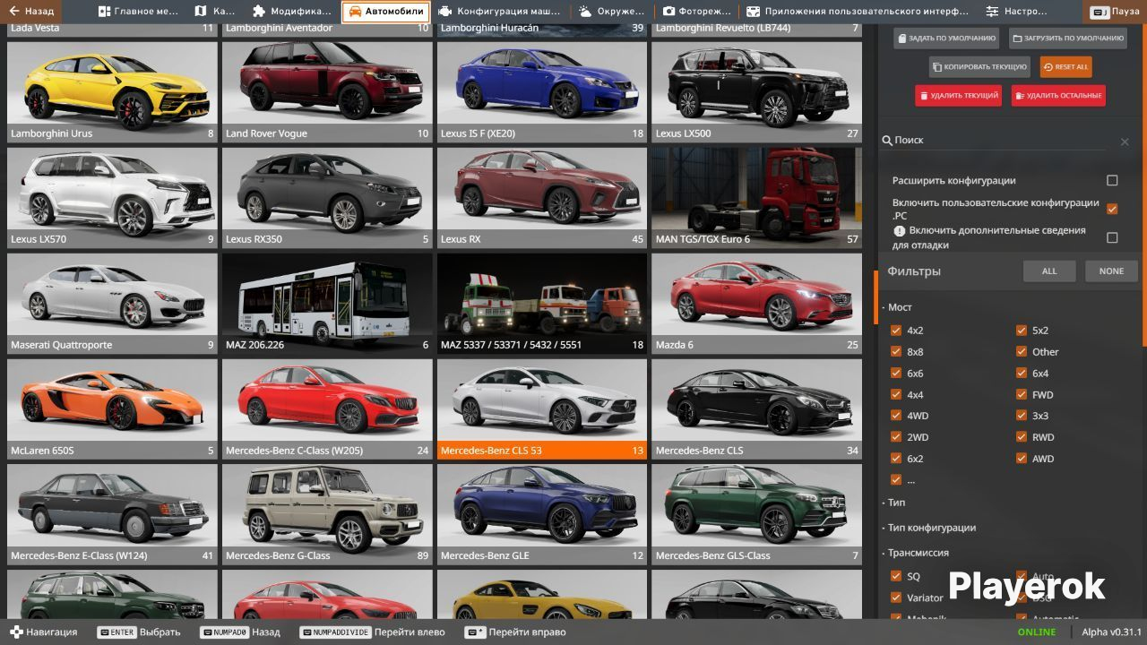
Task: Click the weather icon on Окружение tab
Action: 584,12
